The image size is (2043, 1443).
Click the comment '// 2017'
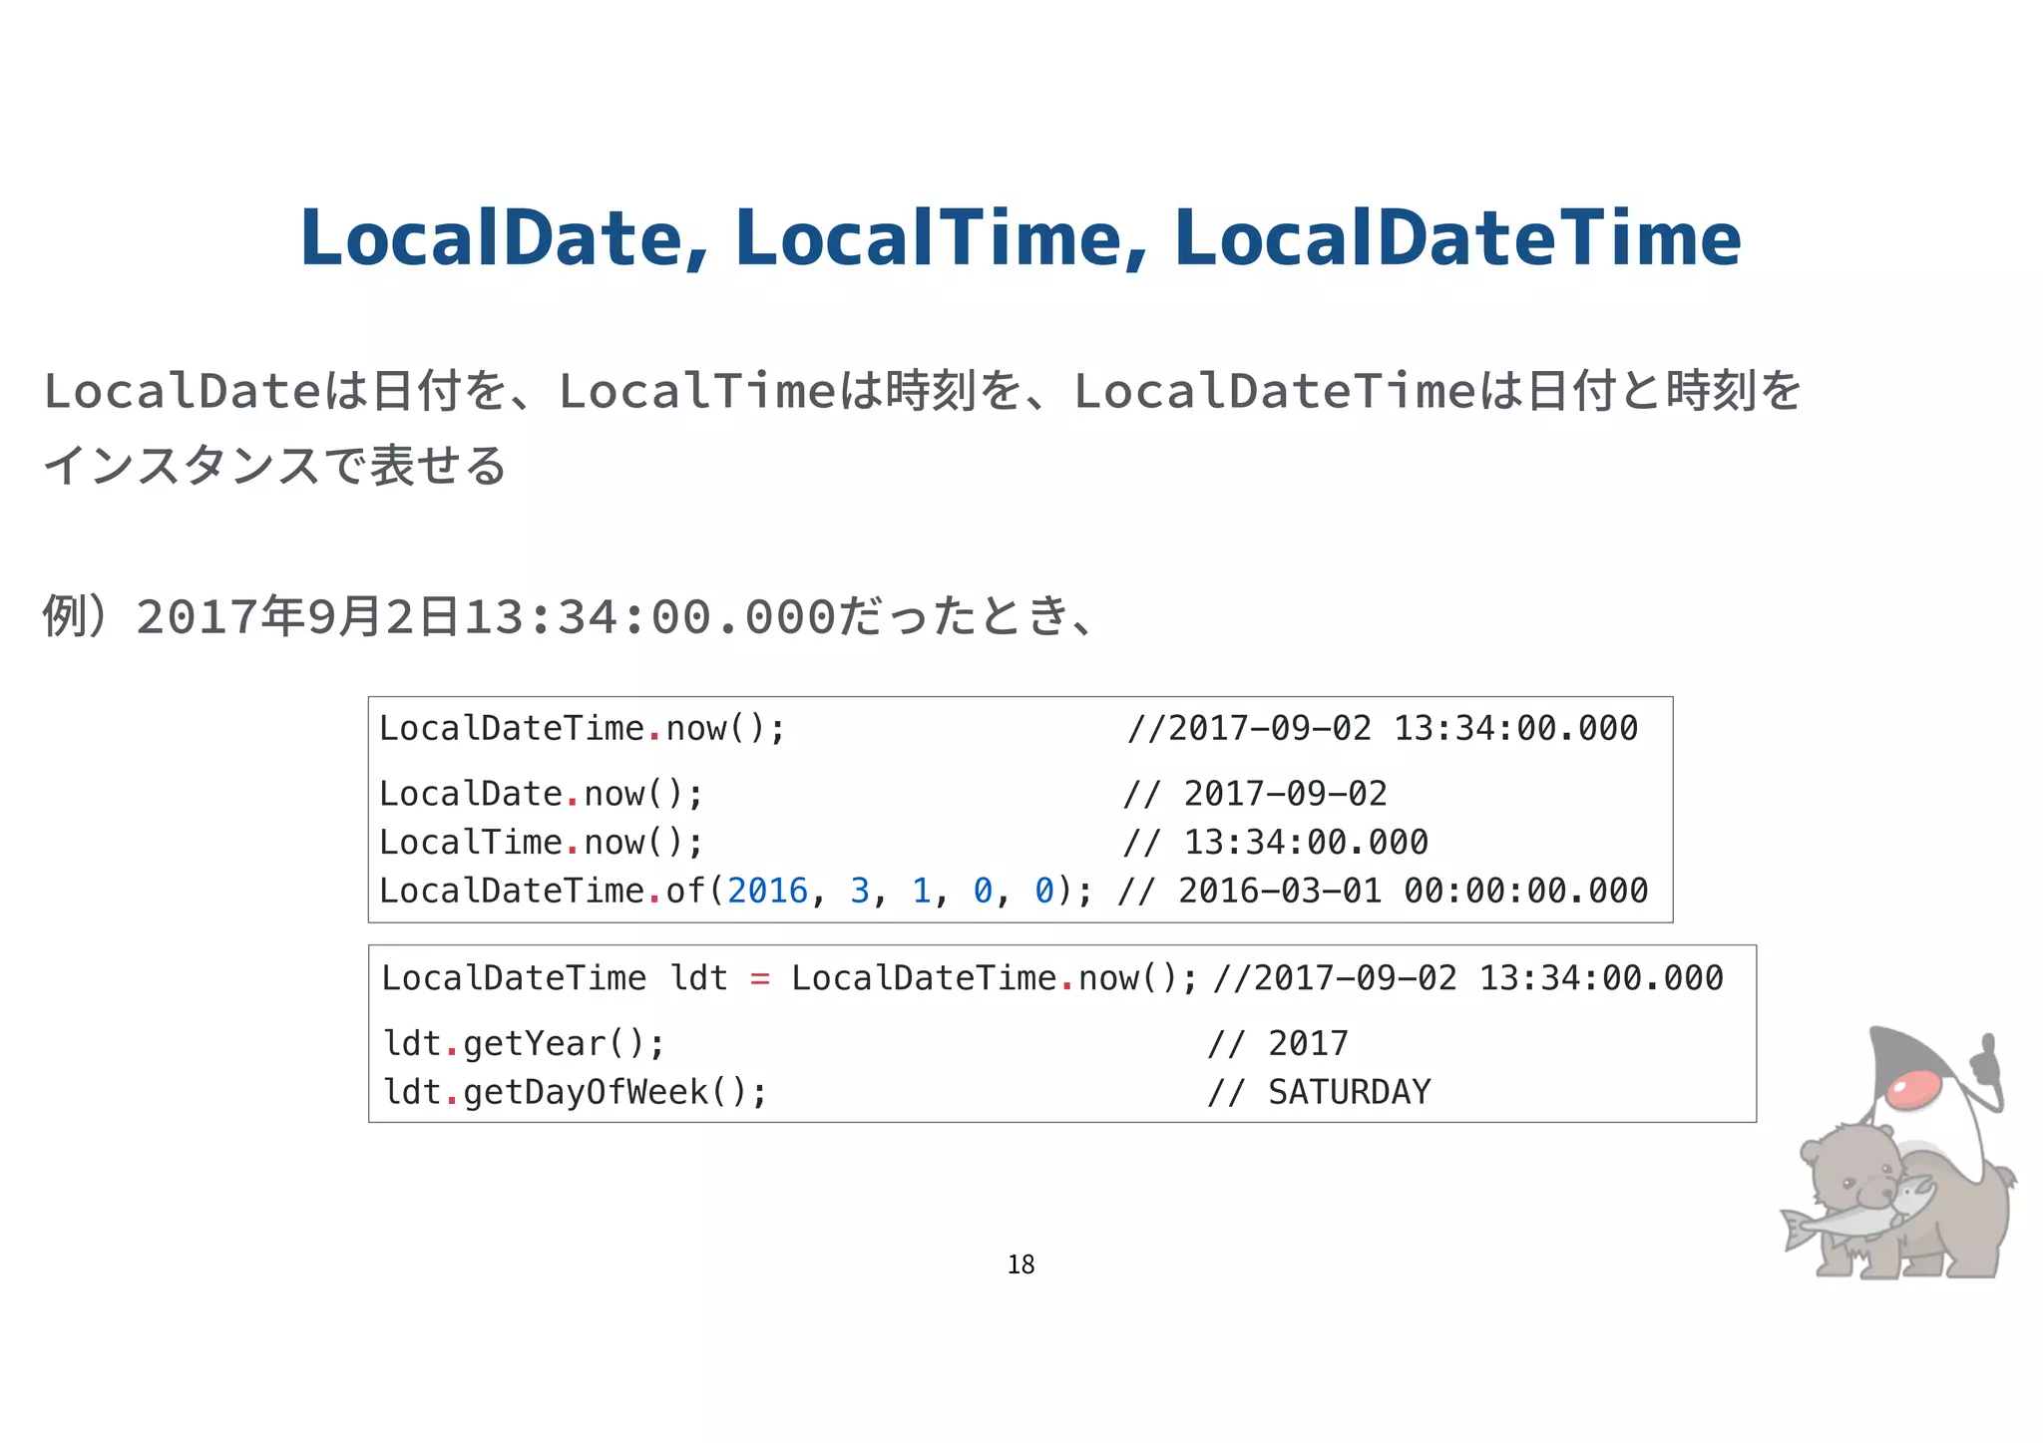point(1278,1044)
